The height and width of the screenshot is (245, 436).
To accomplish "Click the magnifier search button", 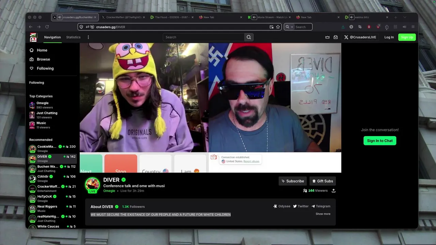I will 249,37.
